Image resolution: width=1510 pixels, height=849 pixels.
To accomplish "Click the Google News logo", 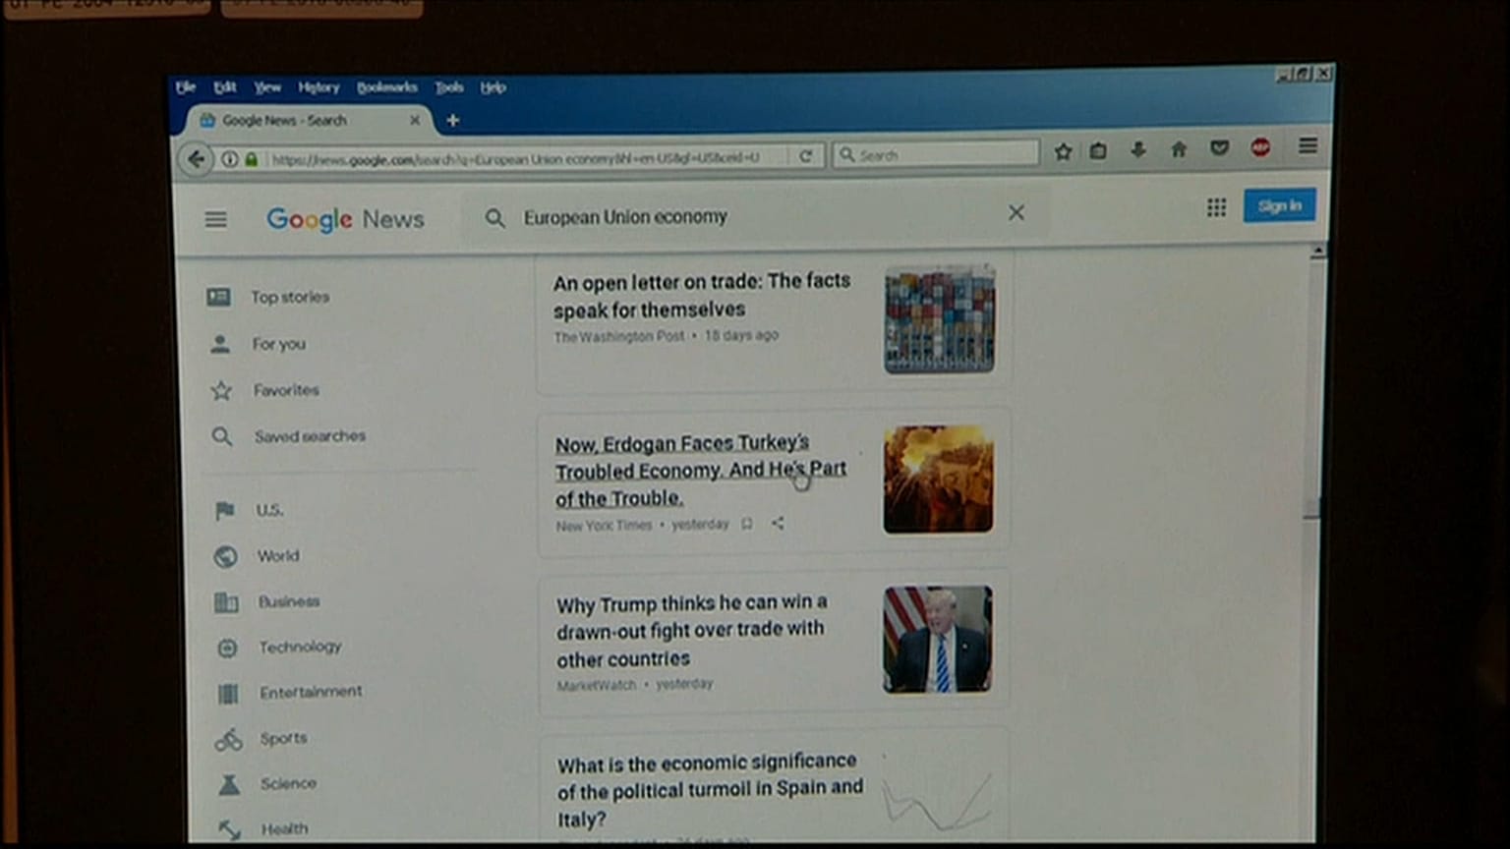I will pyautogui.click(x=345, y=219).
